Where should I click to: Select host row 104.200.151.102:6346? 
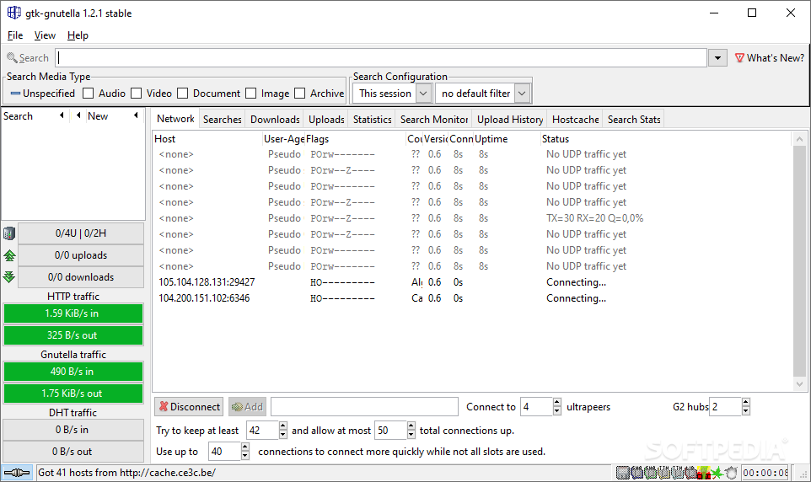click(473, 298)
